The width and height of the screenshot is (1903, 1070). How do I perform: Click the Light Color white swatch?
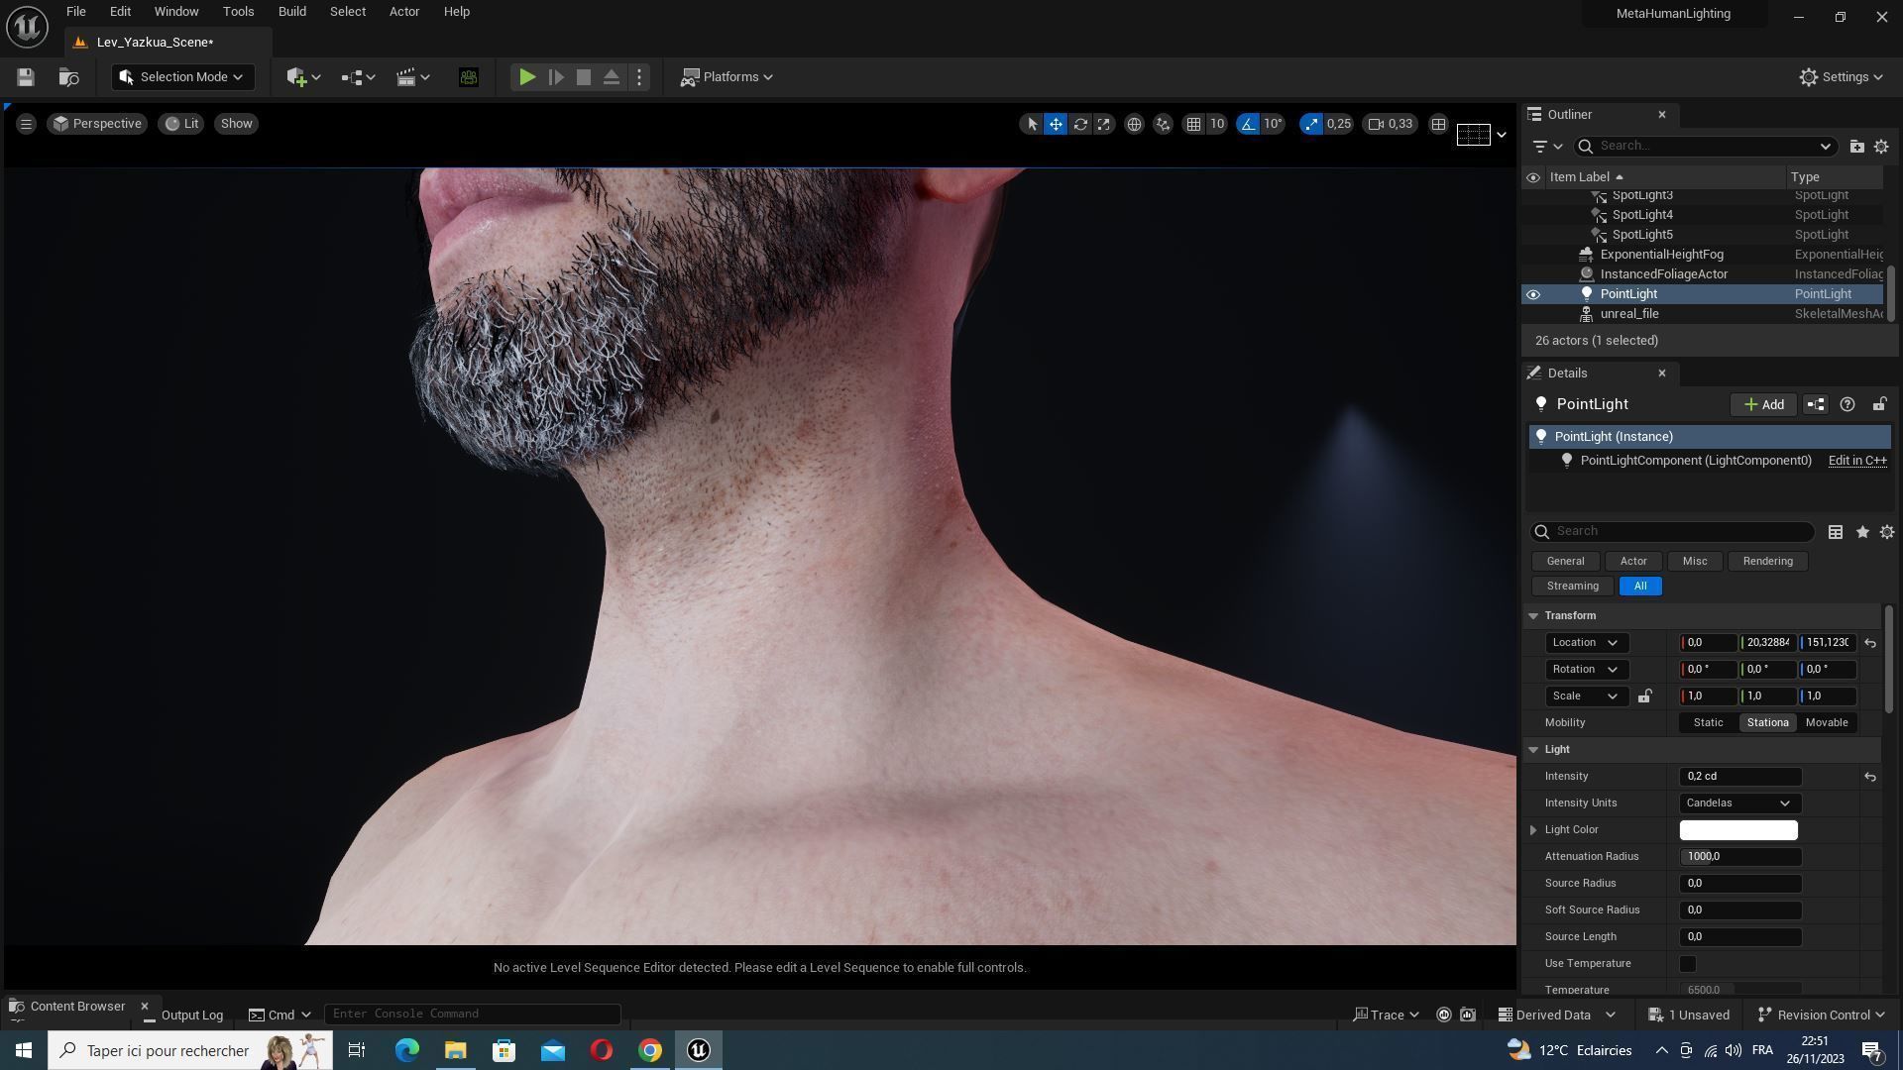[x=1737, y=830]
